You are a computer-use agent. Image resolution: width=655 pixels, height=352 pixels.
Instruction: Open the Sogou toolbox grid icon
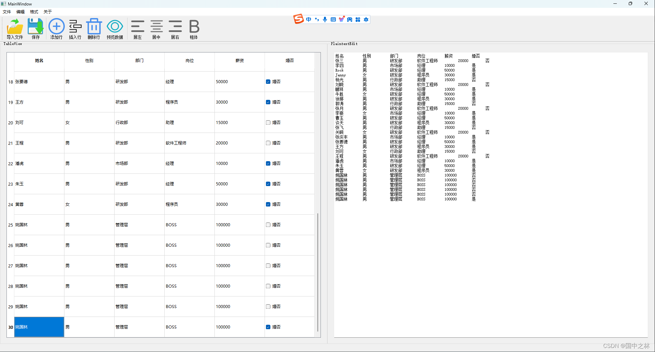(358, 19)
